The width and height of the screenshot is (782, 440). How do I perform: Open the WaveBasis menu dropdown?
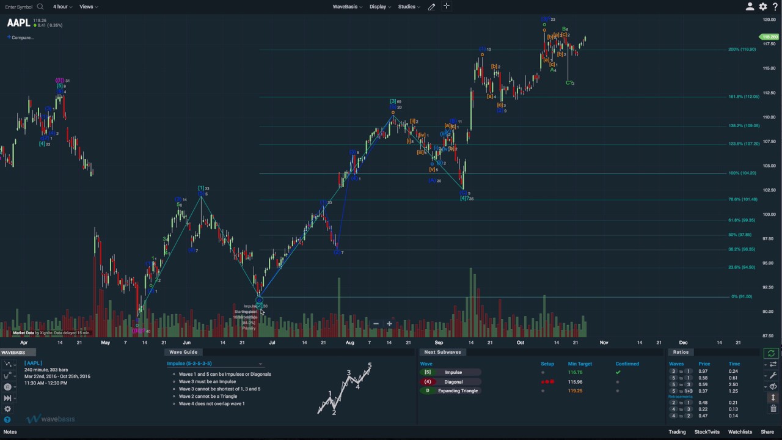[x=348, y=7]
